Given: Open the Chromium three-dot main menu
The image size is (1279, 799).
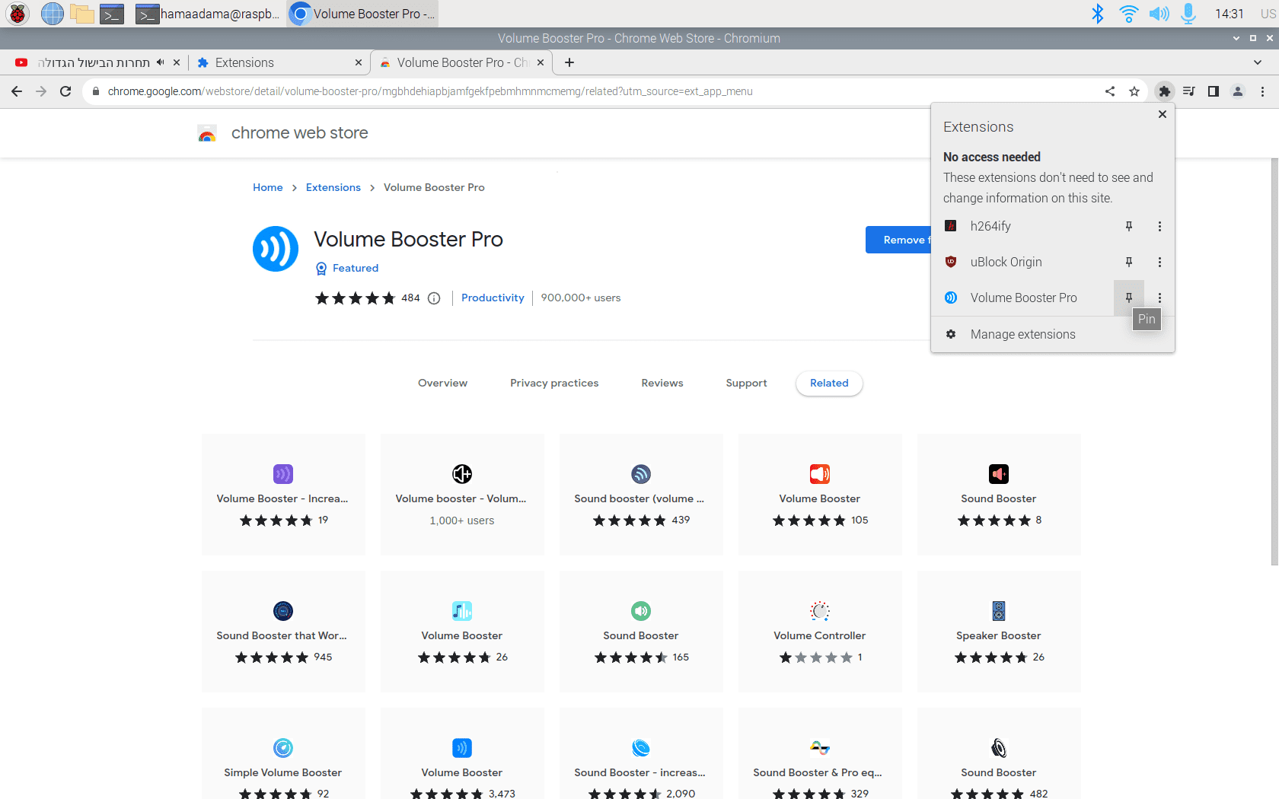Looking at the screenshot, I should tap(1262, 91).
